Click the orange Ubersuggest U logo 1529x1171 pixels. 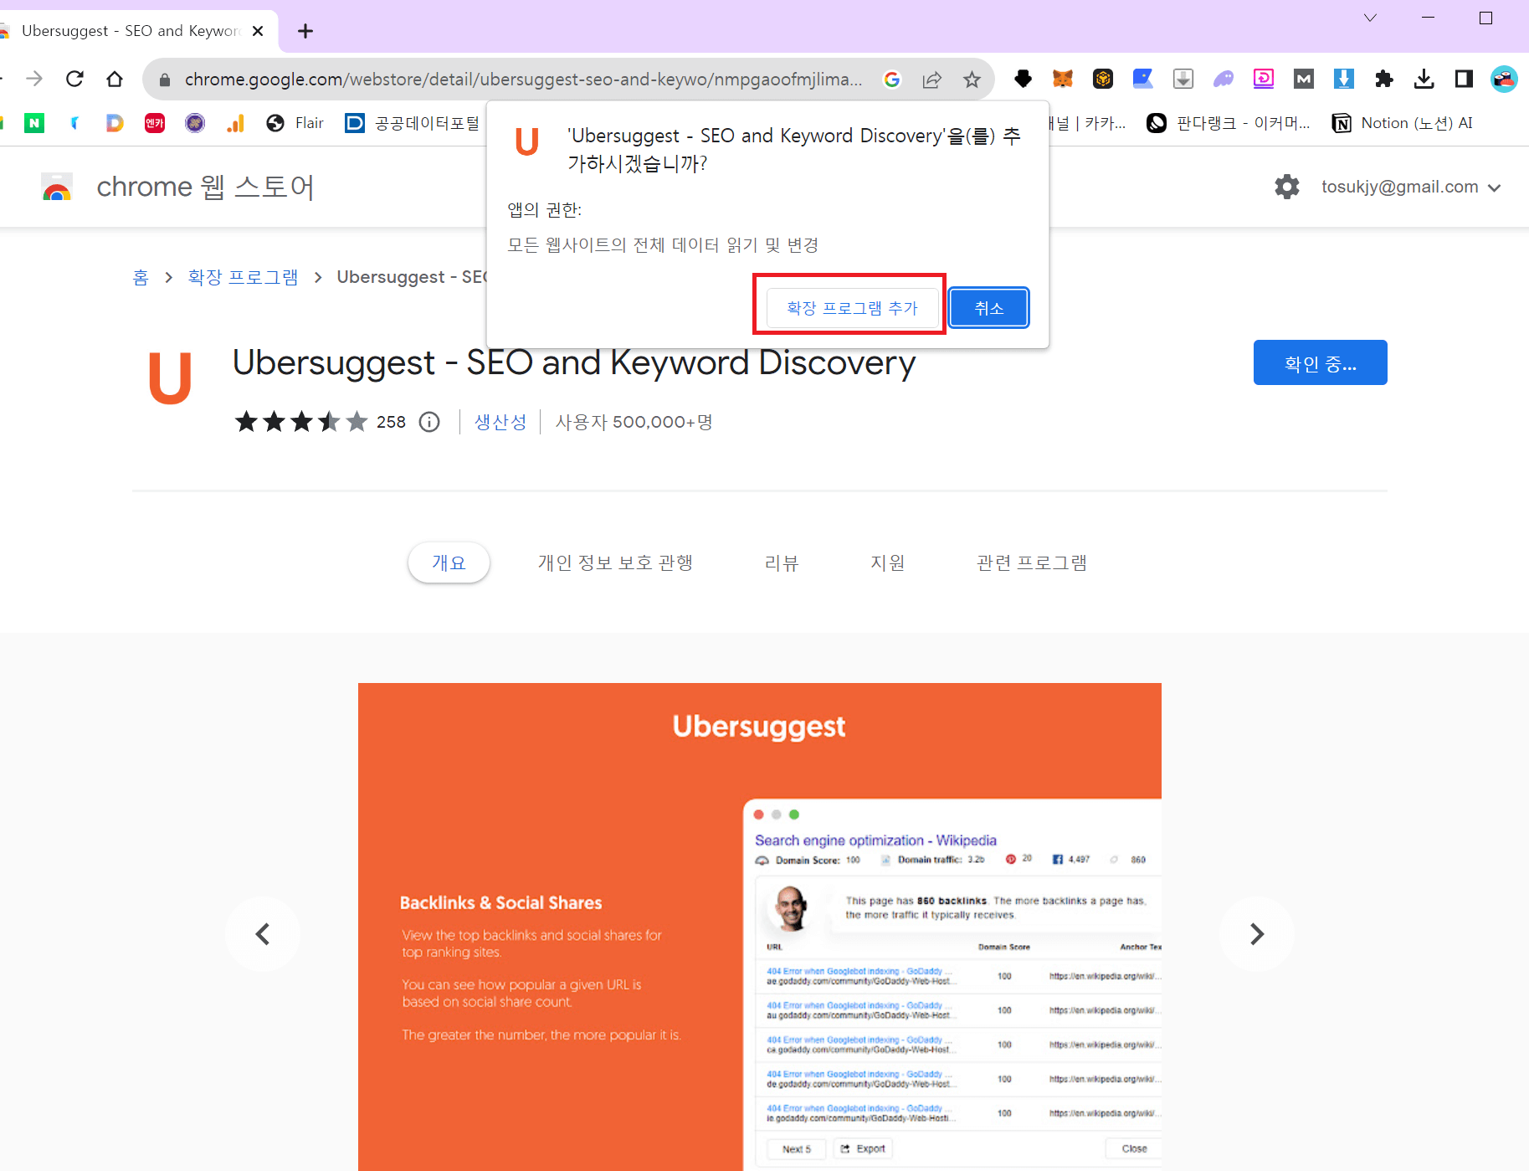(x=170, y=377)
